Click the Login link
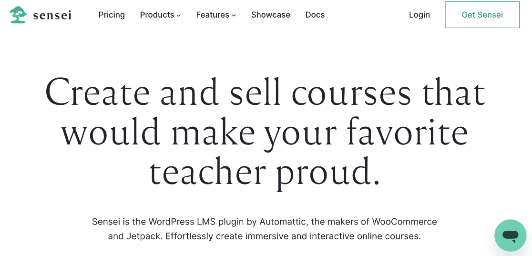The width and height of the screenshot is (532, 256). [x=419, y=15]
